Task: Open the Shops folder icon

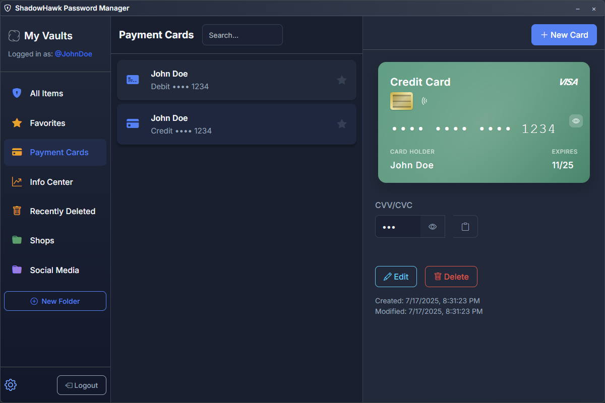Action: coord(17,240)
